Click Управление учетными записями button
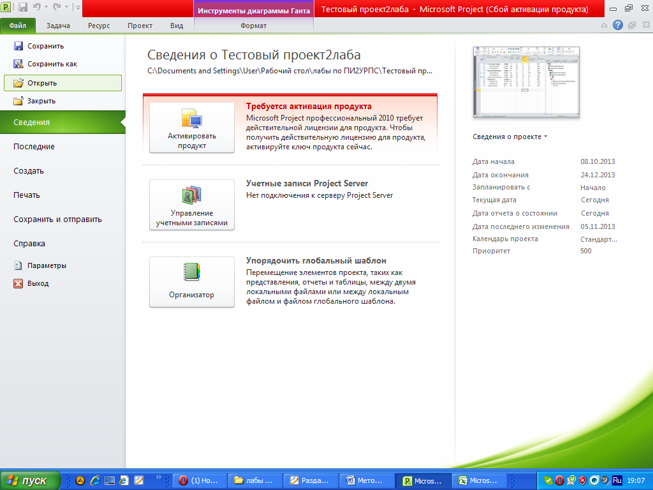 pyautogui.click(x=192, y=205)
